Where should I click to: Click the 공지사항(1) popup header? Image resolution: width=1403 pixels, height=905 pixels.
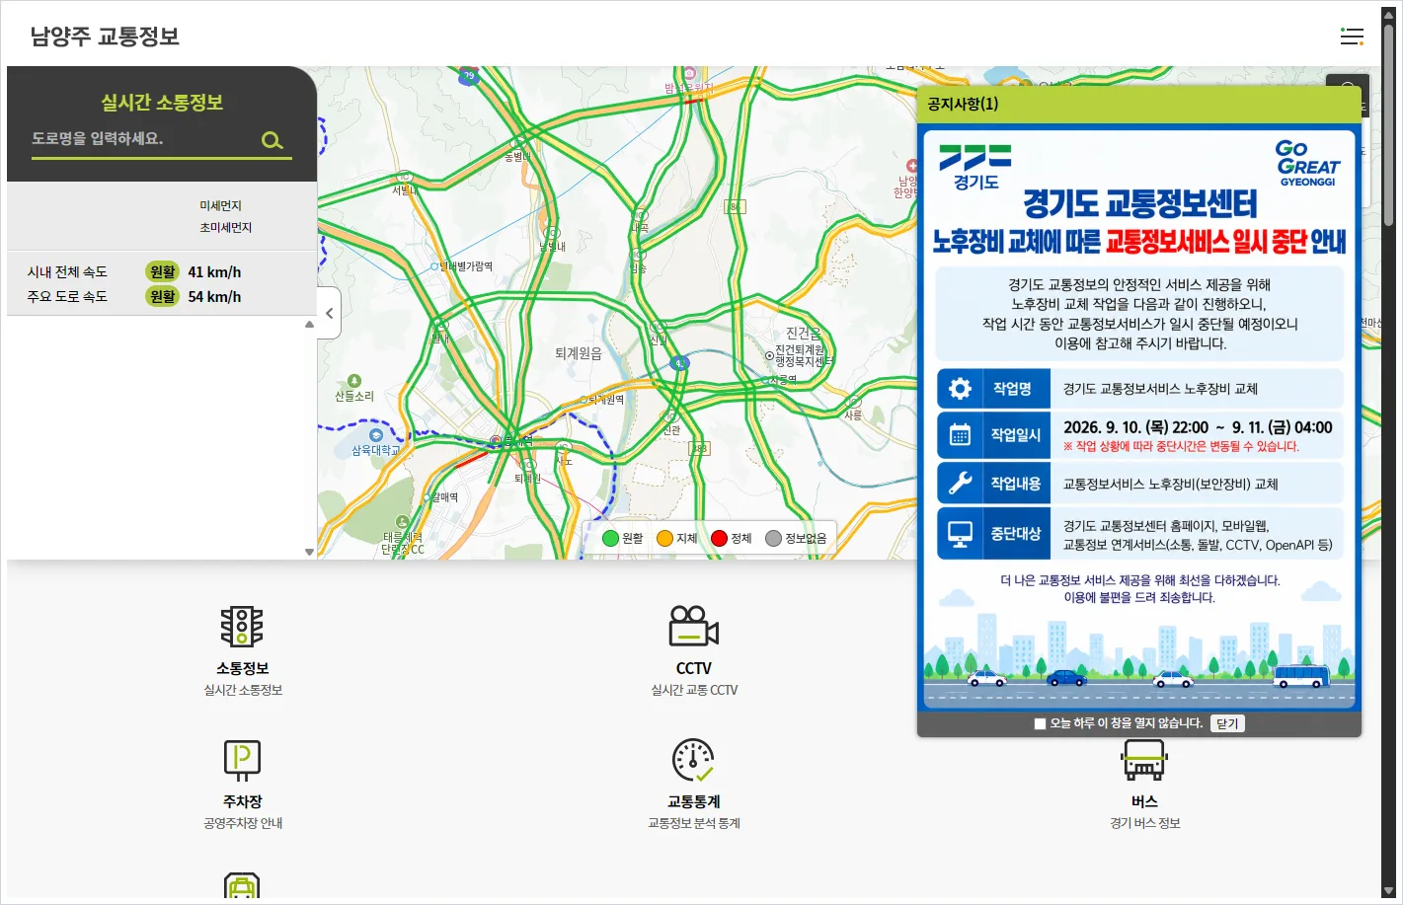click(1139, 104)
